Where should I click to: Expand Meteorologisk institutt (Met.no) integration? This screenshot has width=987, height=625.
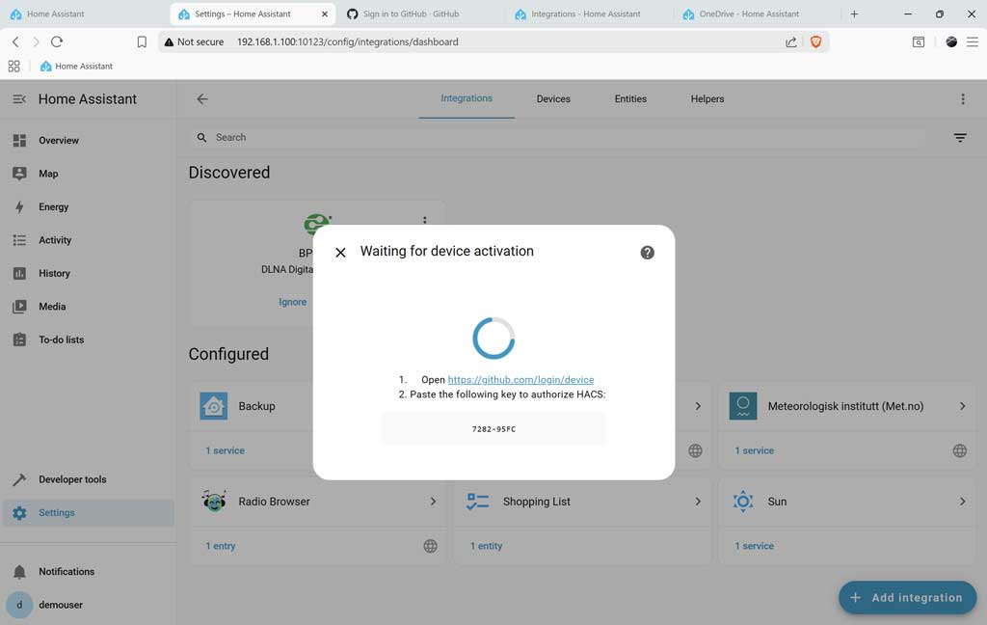pyautogui.click(x=963, y=406)
